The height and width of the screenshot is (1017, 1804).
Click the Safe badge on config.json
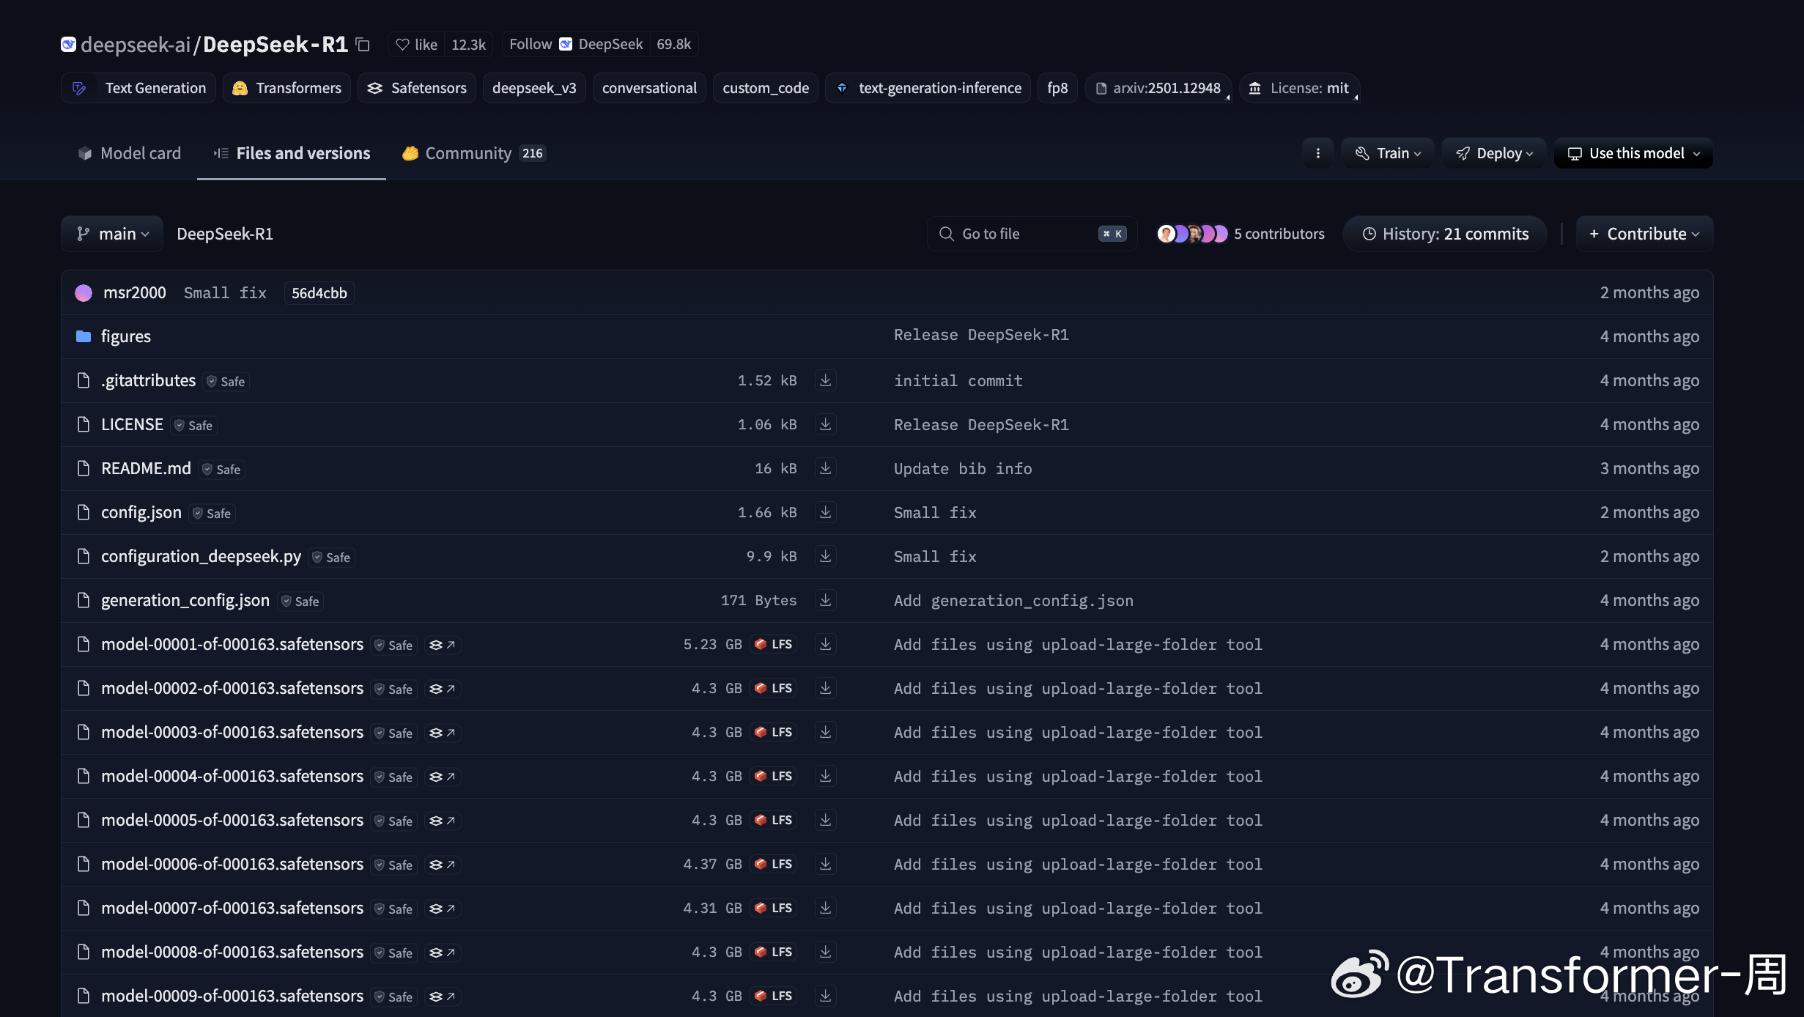pos(212,514)
